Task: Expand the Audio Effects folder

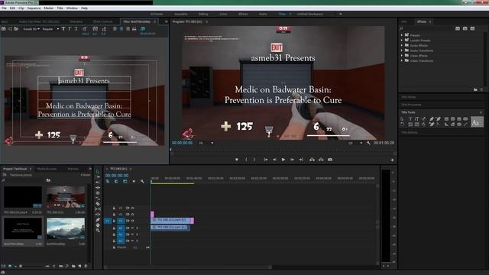Action: coord(402,45)
